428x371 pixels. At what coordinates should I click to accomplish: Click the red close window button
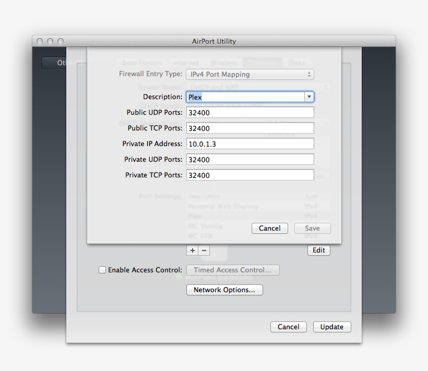pyautogui.click(x=40, y=41)
